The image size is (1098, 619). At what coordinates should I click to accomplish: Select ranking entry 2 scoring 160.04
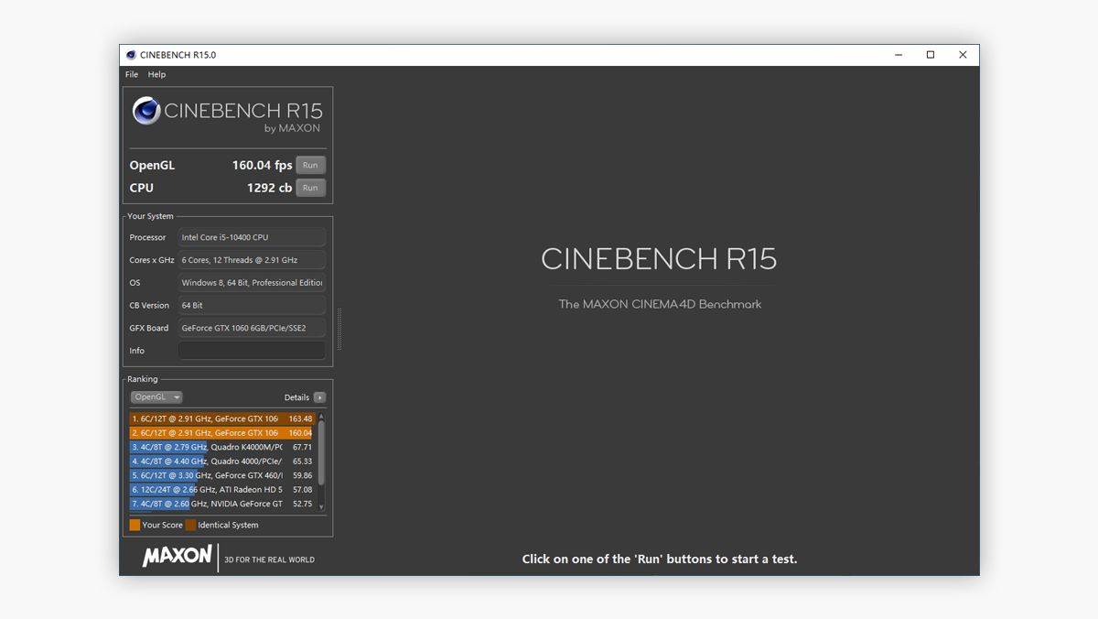click(x=221, y=433)
